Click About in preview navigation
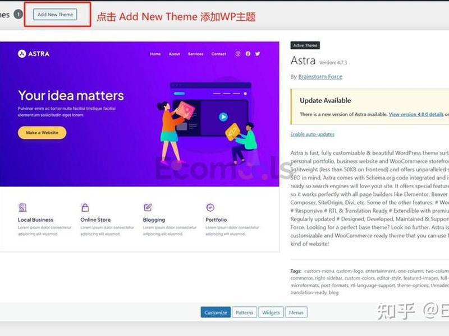 pos(174,54)
